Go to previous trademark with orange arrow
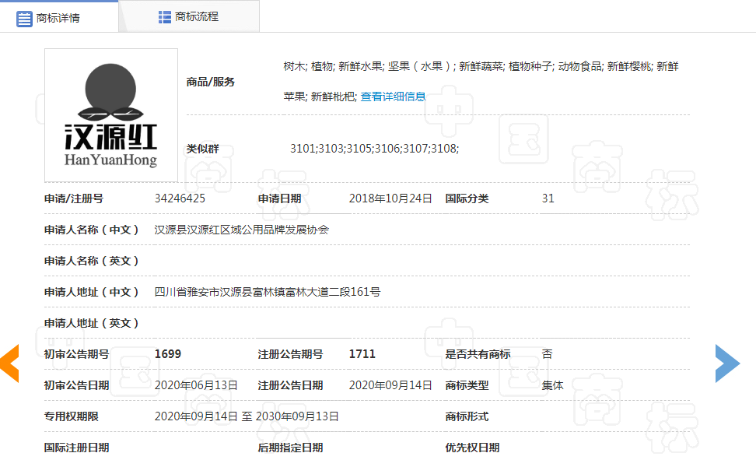The image size is (756, 460). click(9, 363)
